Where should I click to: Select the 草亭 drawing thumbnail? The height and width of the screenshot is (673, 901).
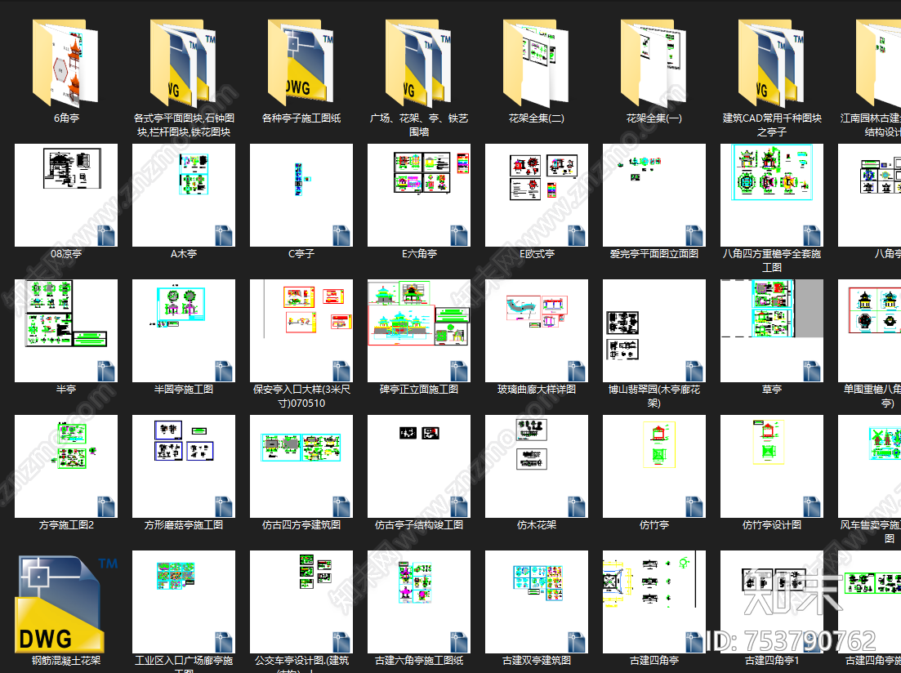[772, 331]
